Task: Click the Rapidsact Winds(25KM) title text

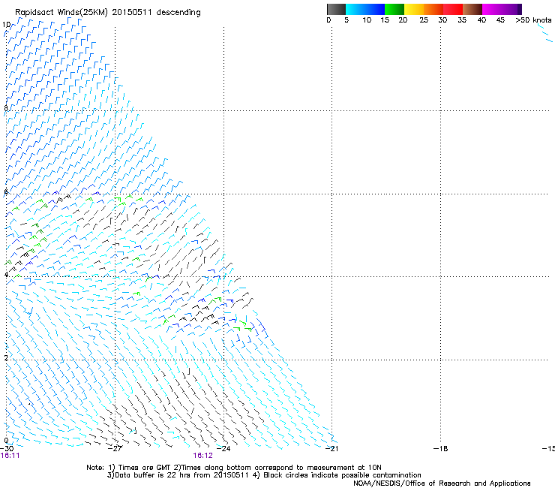Action: [107, 13]
